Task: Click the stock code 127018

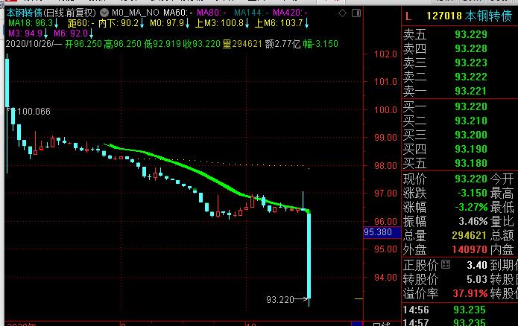Action: [444, 16]
